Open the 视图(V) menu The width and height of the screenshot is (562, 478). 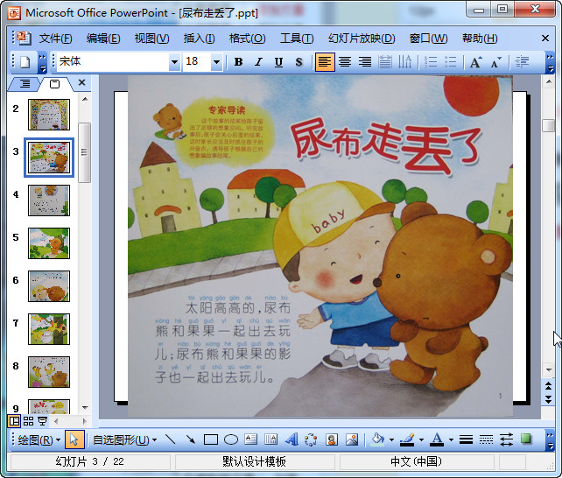(x=152, y=39)
